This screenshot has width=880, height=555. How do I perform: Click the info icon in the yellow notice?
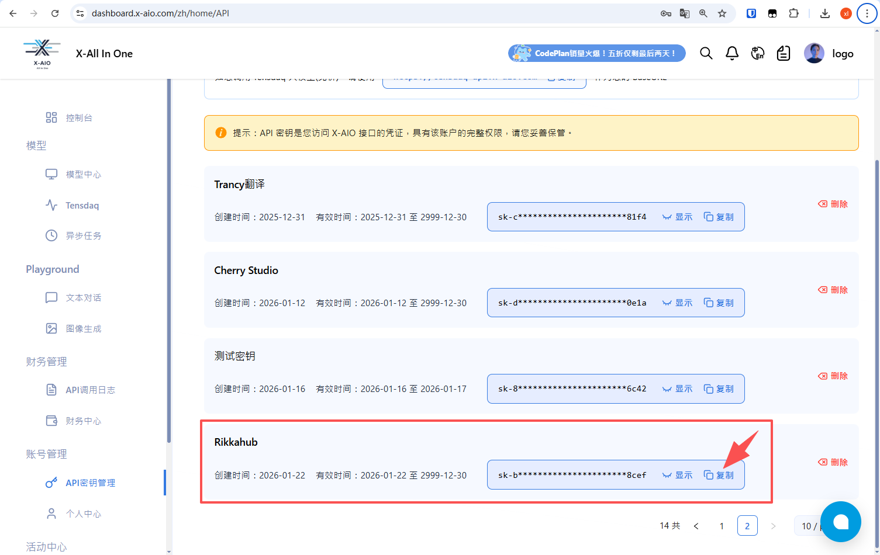pyautogui.click(x=221, y=133)
